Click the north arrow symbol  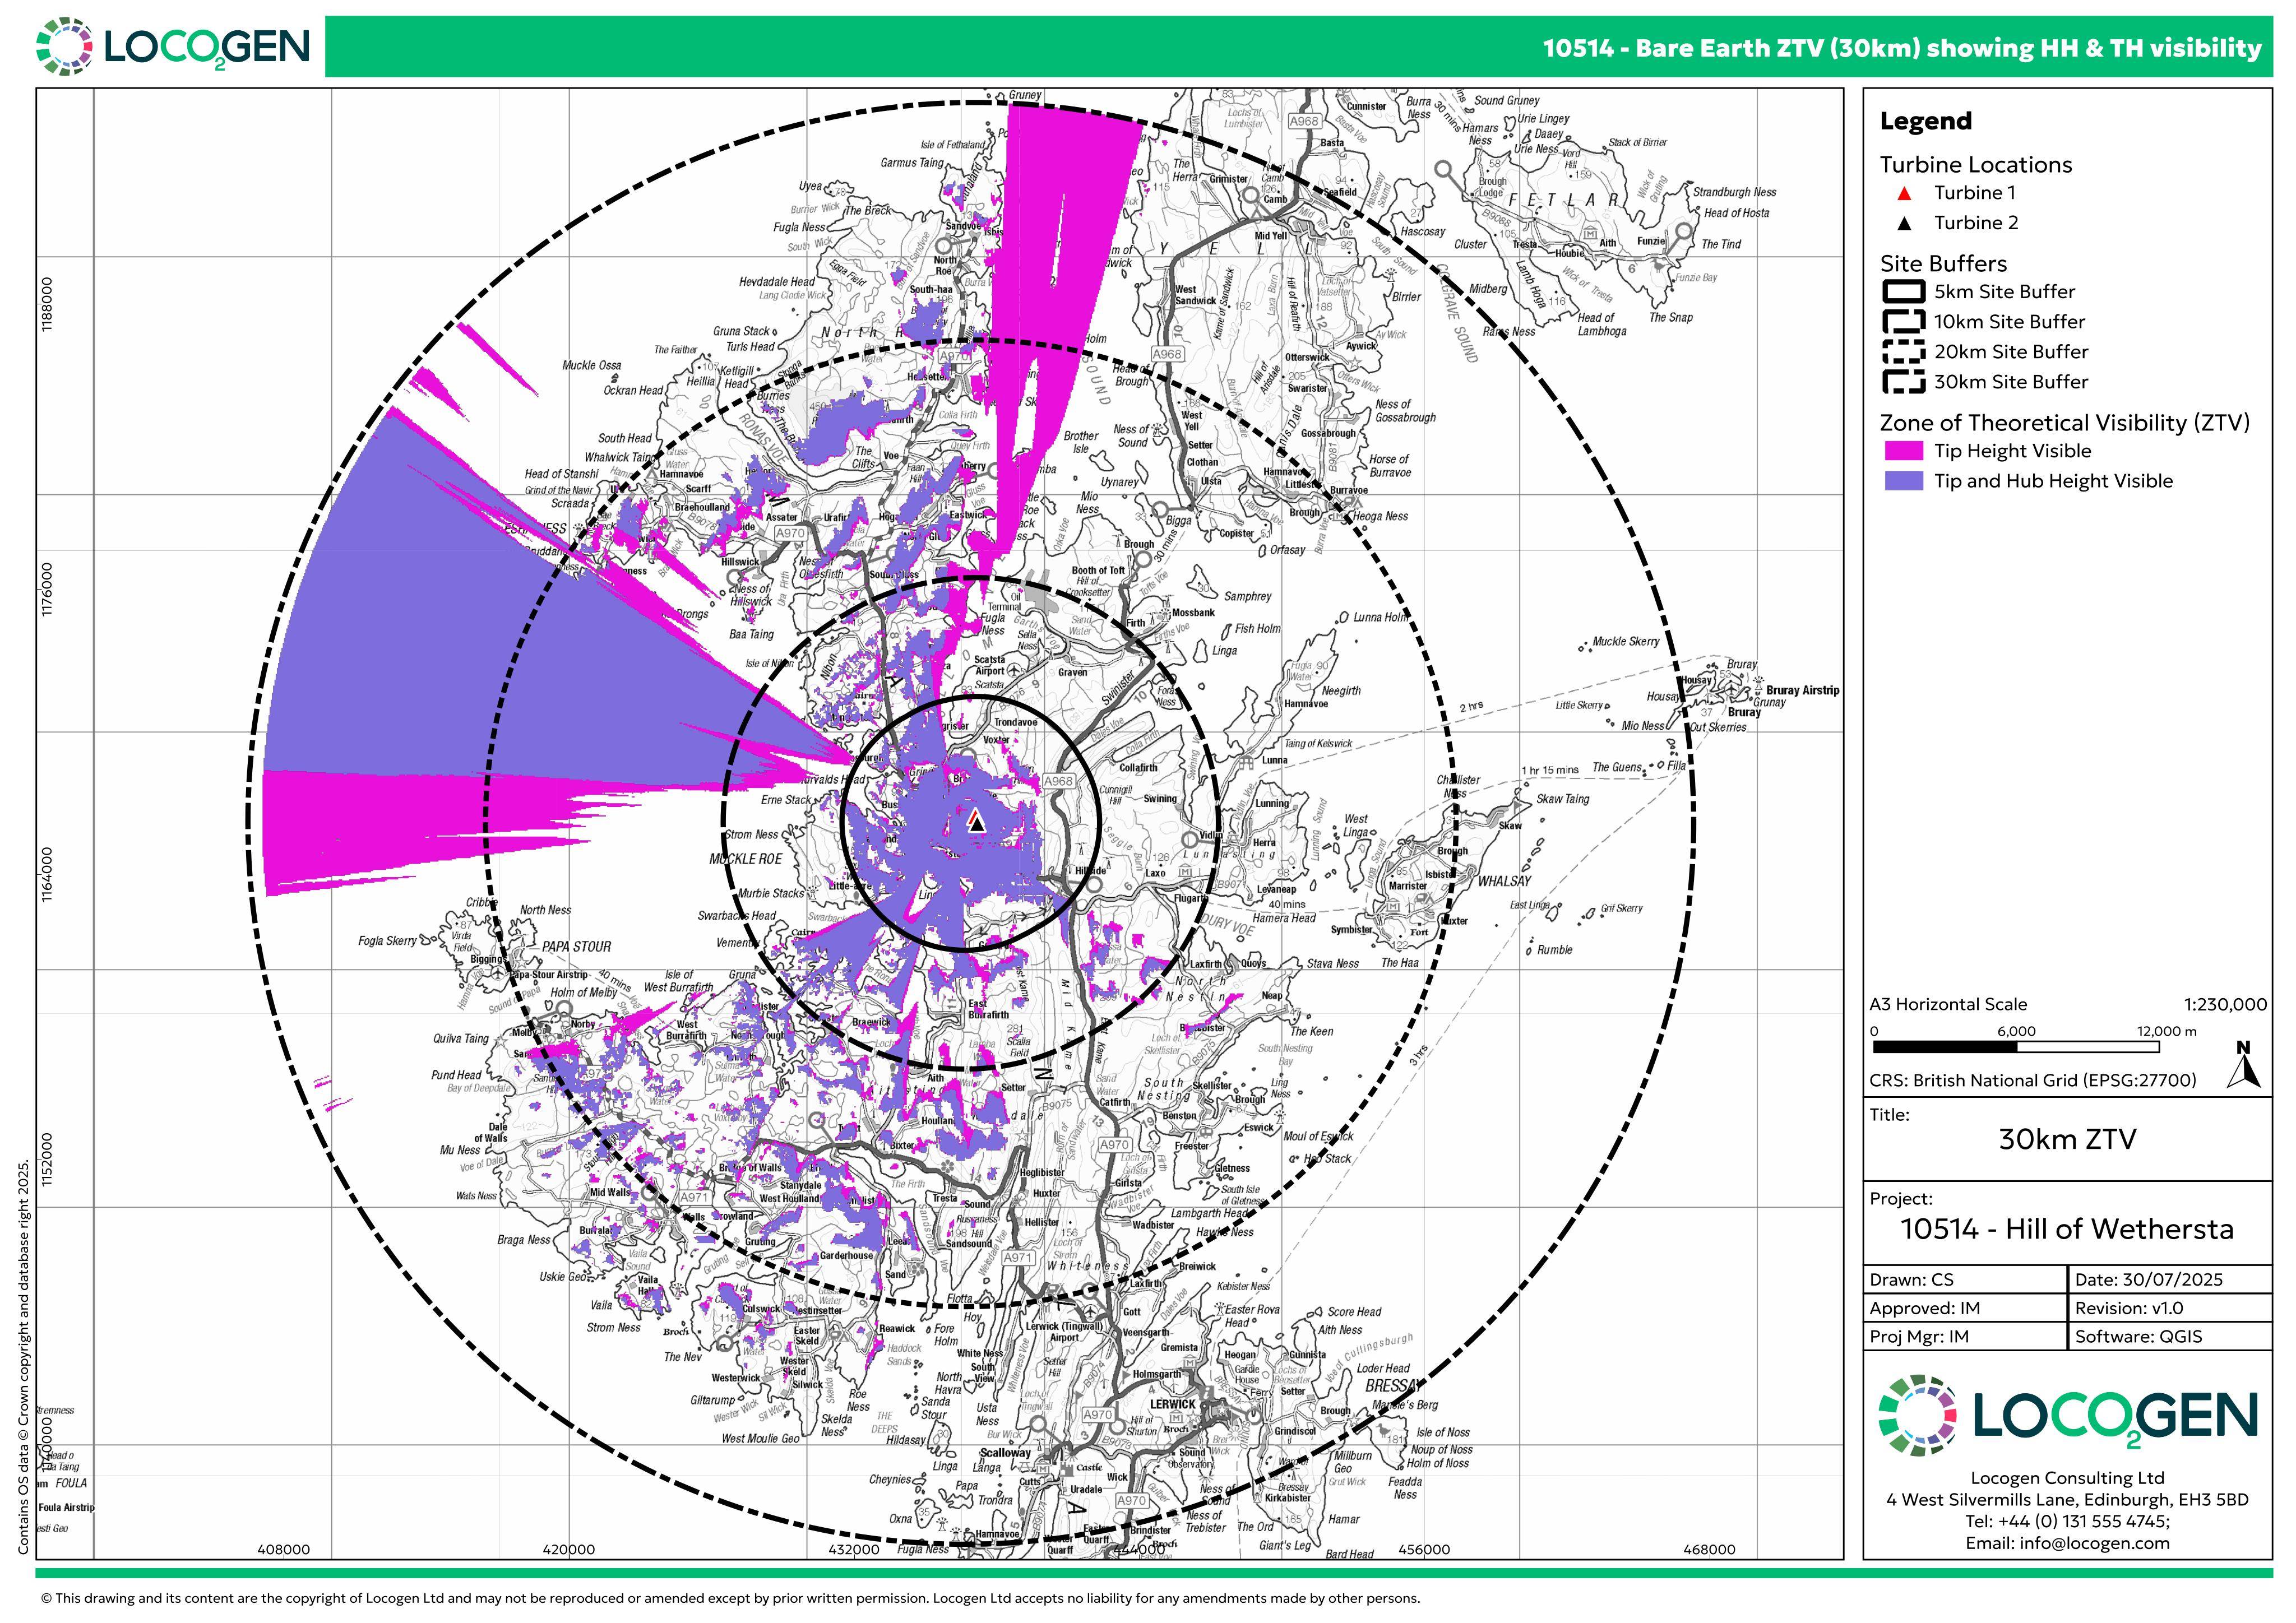tap(2244, 1065)
